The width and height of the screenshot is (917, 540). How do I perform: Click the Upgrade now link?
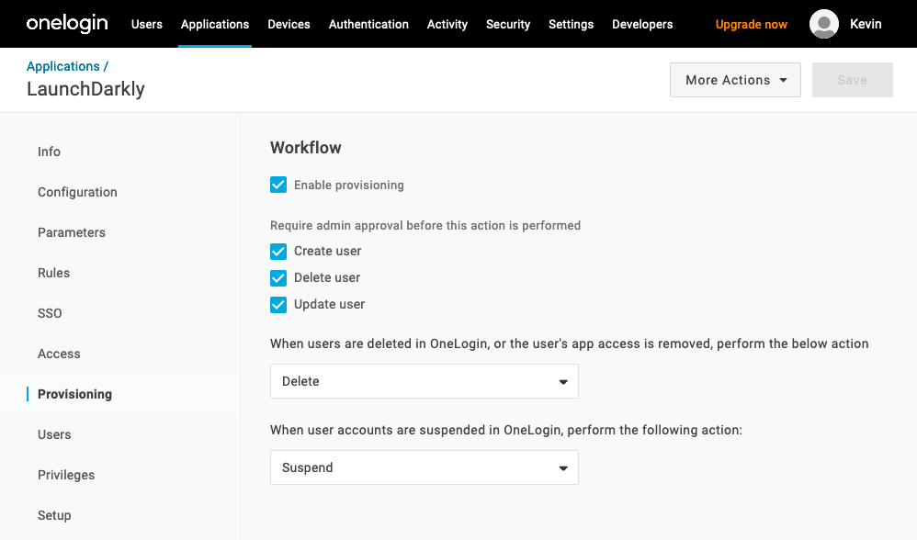click(751, 24)
